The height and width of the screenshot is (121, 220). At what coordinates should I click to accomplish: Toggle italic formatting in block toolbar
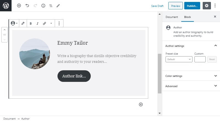[x=37, y=23]
